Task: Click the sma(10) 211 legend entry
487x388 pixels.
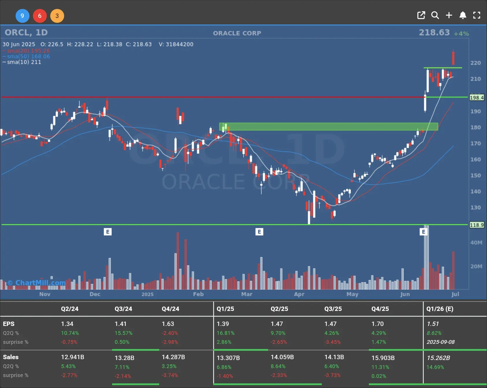Action: point(22,62)
